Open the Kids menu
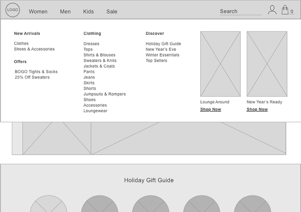Screen dimensions: 301x212 click(x=89, y=12)
